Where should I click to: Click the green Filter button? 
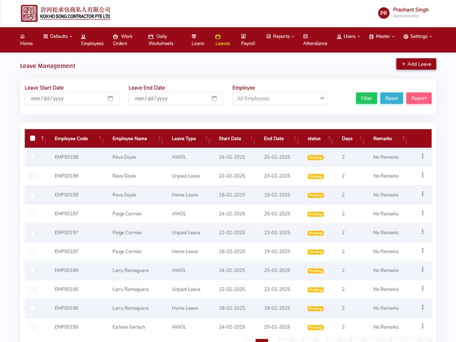[x=366, y=98]
